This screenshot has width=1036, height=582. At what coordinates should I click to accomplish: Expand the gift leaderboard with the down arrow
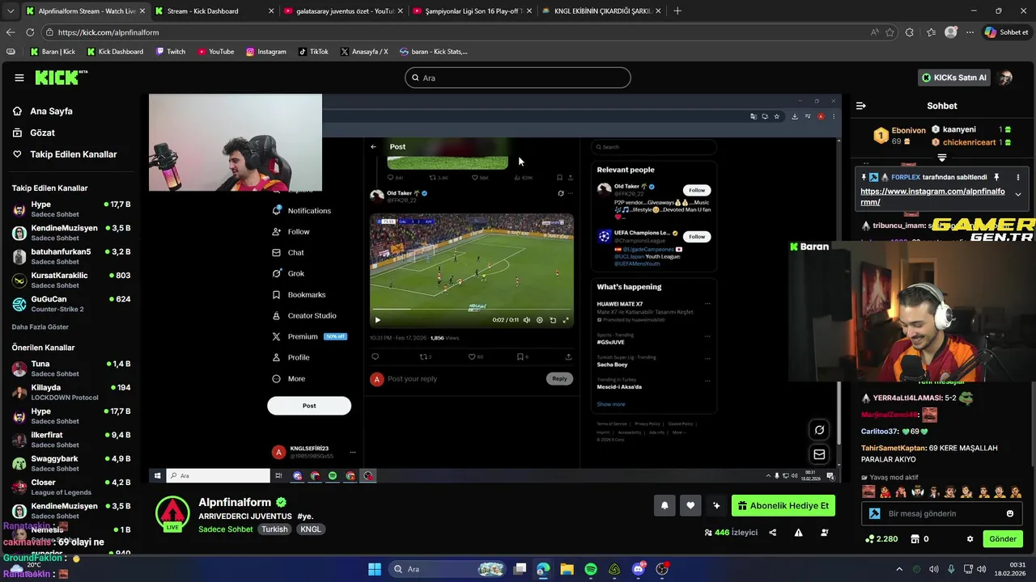coord(942,158)
